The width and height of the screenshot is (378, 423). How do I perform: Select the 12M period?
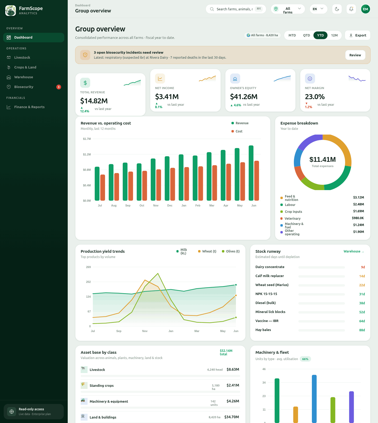pos(334,35)
